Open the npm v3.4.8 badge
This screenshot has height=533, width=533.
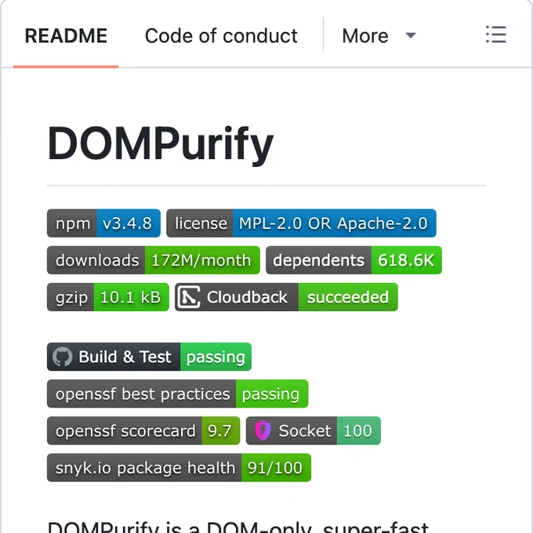click(x=103, y=223)
